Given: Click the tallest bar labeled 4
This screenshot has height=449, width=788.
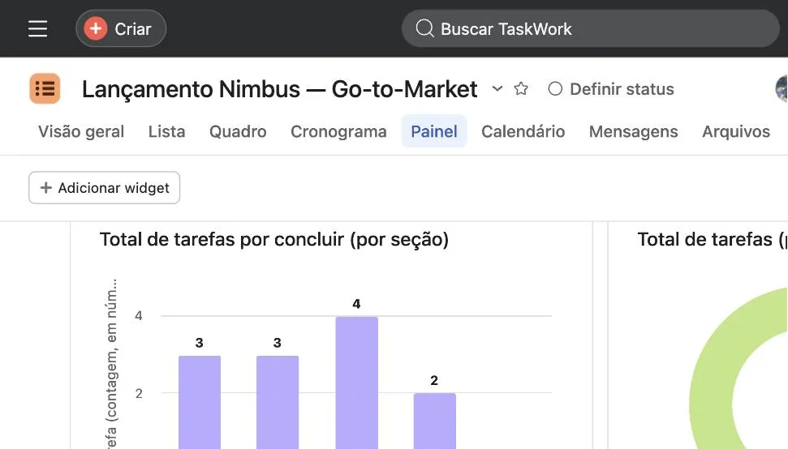Looking at the screenshot, I should coord(357,383).
